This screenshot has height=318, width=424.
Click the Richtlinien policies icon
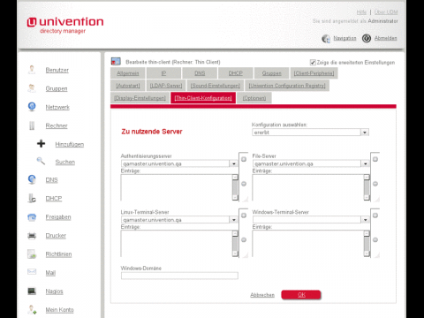point(32,254)
